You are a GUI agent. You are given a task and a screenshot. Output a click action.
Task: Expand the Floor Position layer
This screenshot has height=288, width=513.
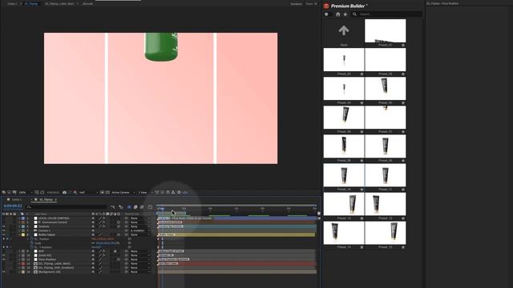tap(19, 259)
